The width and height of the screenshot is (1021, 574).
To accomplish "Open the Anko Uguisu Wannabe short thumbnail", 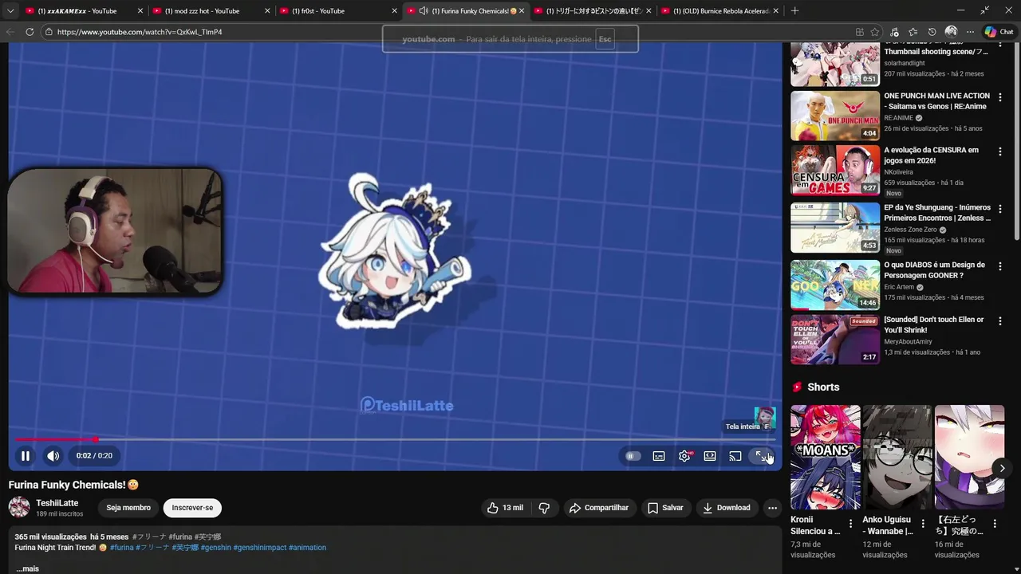I will tap(897, 457).
